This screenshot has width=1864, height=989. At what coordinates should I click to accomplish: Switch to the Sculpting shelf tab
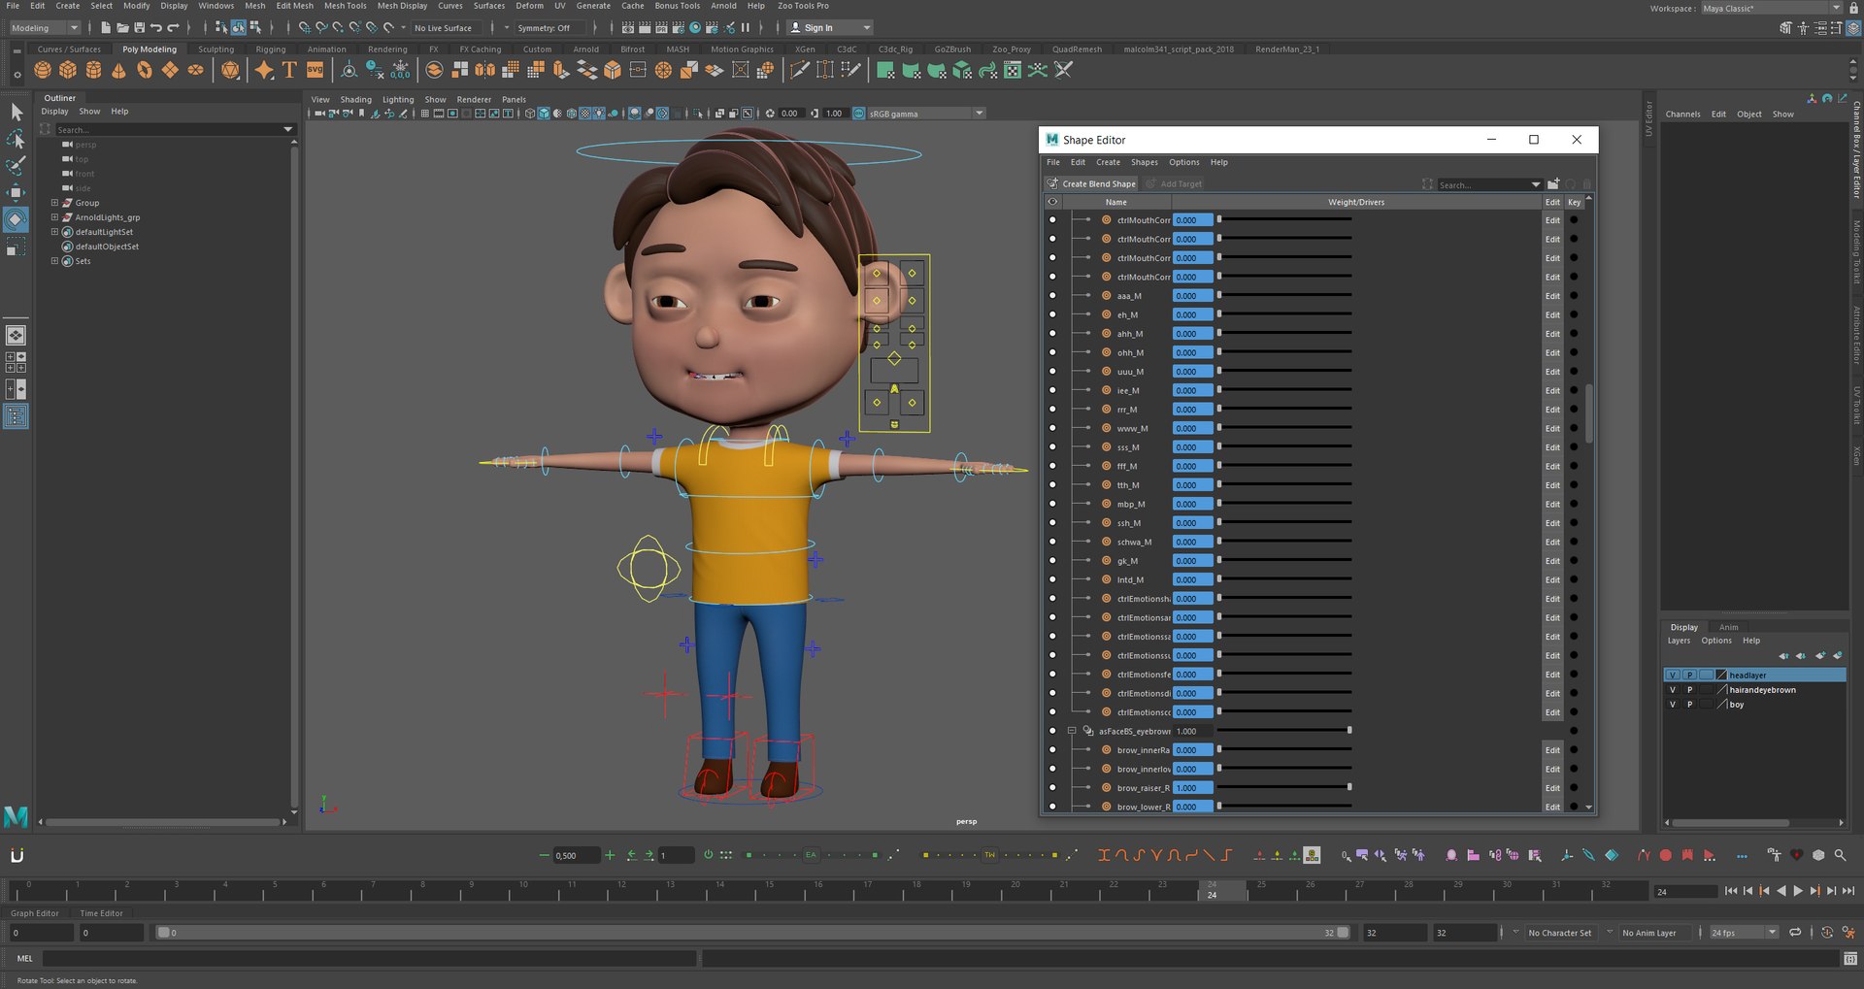tap(216, 49)
